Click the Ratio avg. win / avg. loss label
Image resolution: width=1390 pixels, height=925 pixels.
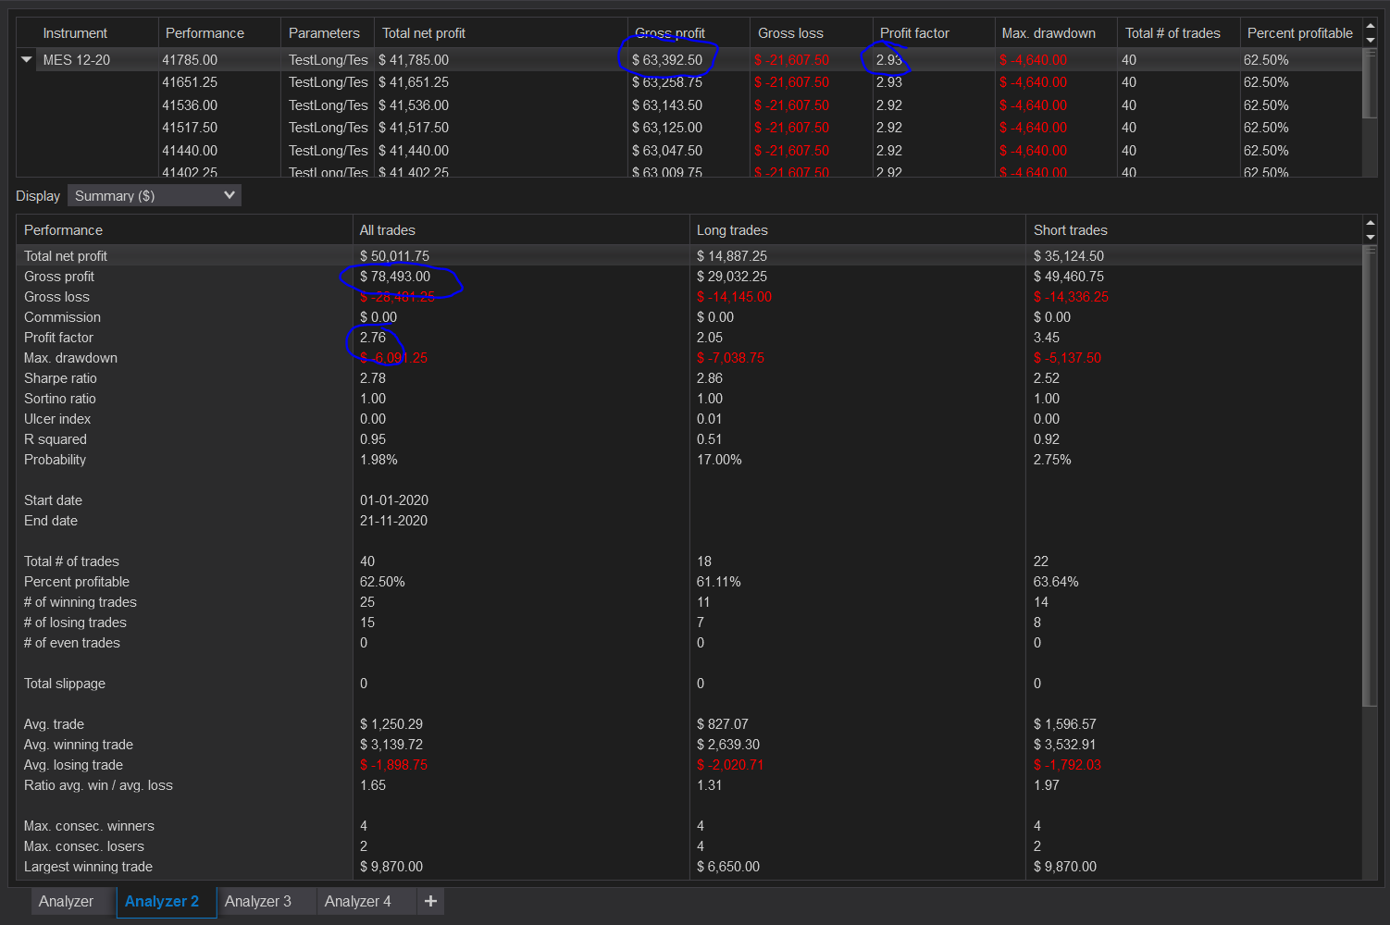[98, 785]
